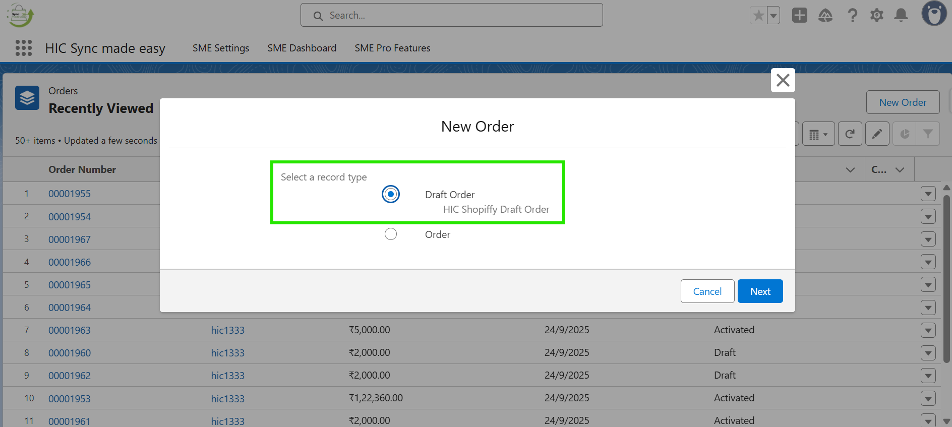The image size is (952, 427).
Task: Open order 00001967 link
Action: coord(70,239)
